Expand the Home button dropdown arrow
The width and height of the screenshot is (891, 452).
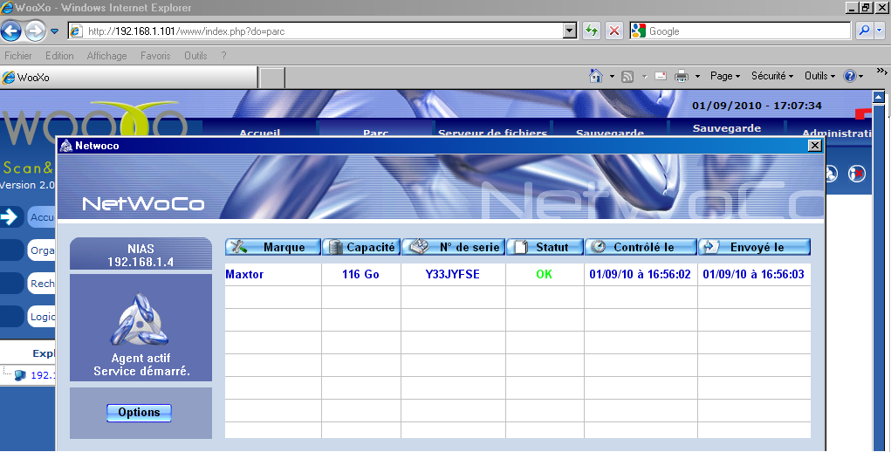pos(612,76)
